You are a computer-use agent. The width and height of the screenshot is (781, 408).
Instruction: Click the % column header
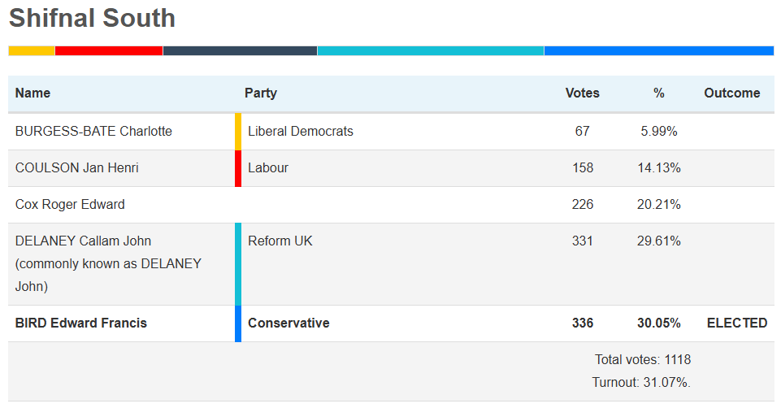pos(658,93)
